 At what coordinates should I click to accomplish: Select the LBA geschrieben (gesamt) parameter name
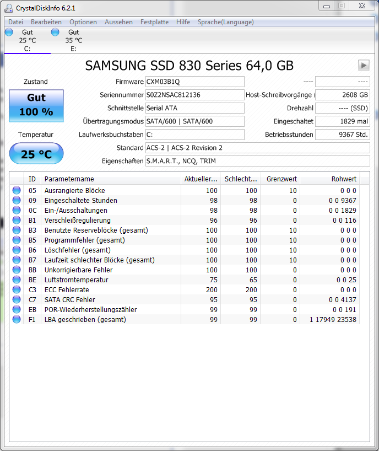(85, 320)
